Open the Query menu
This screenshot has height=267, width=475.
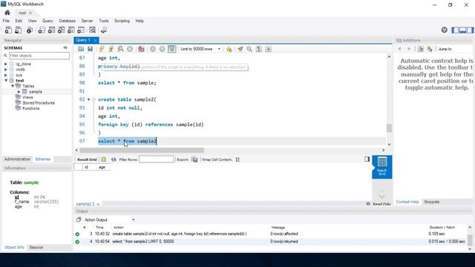[x=47, y=21]
